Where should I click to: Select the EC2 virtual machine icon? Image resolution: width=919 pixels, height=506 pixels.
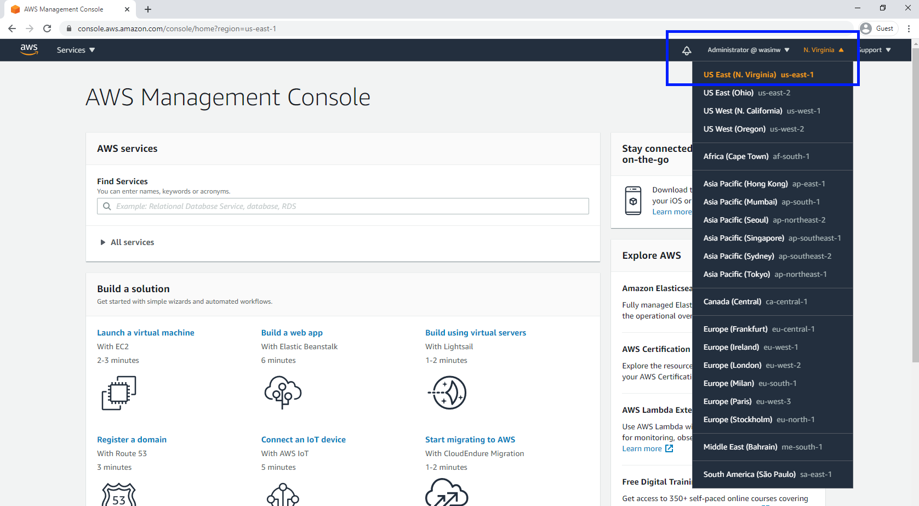point(118,393)
